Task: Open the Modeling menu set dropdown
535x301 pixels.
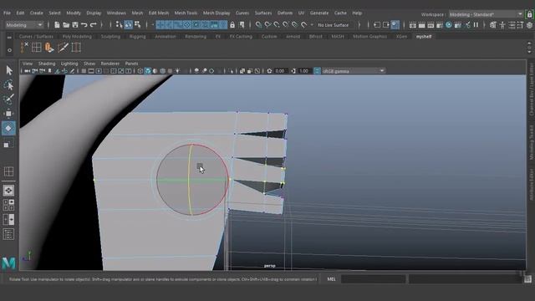Action: point(24,25)
